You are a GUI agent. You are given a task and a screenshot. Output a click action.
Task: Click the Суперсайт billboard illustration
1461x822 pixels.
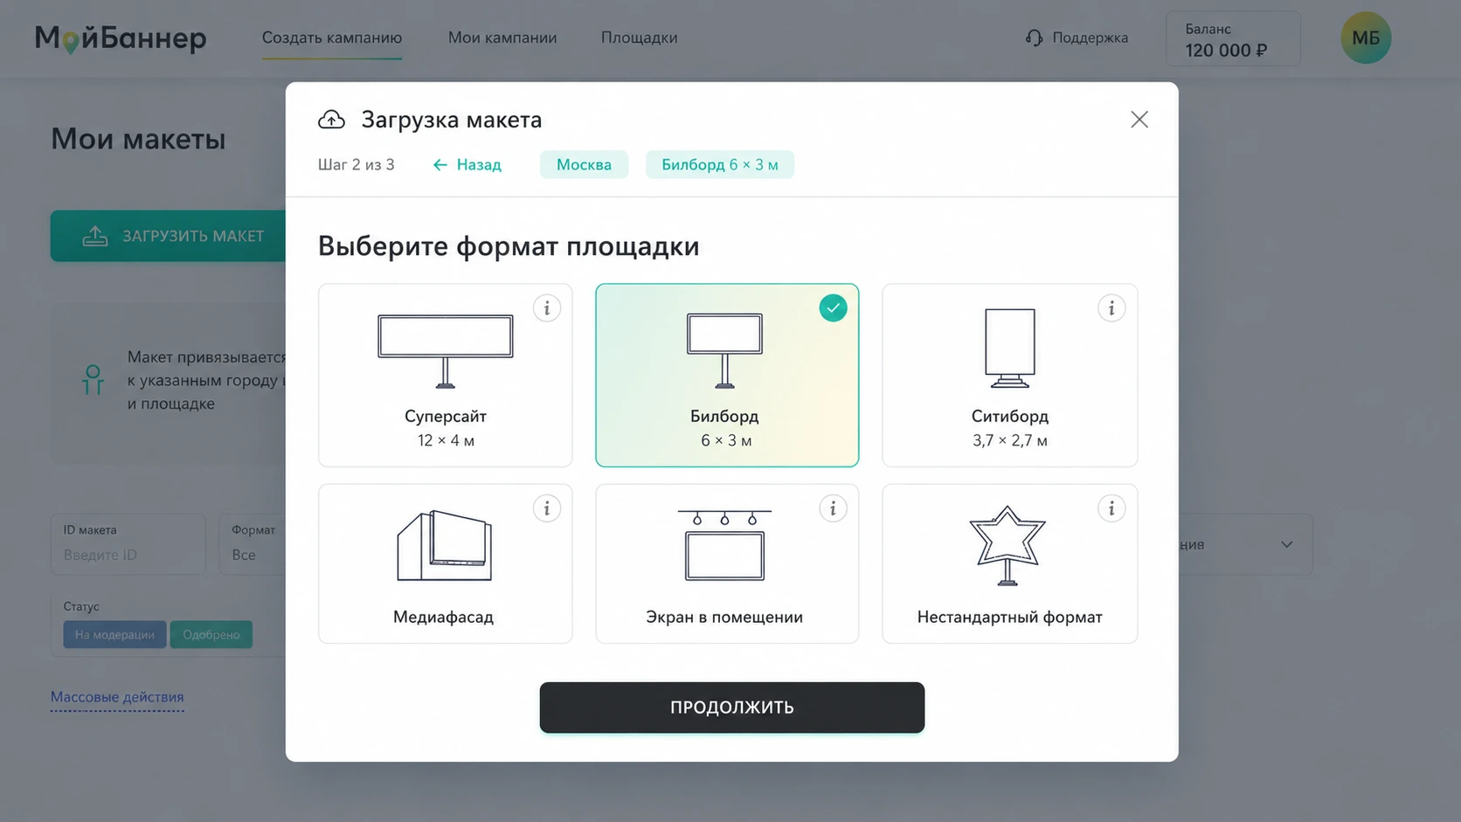[x=446, y=351]
